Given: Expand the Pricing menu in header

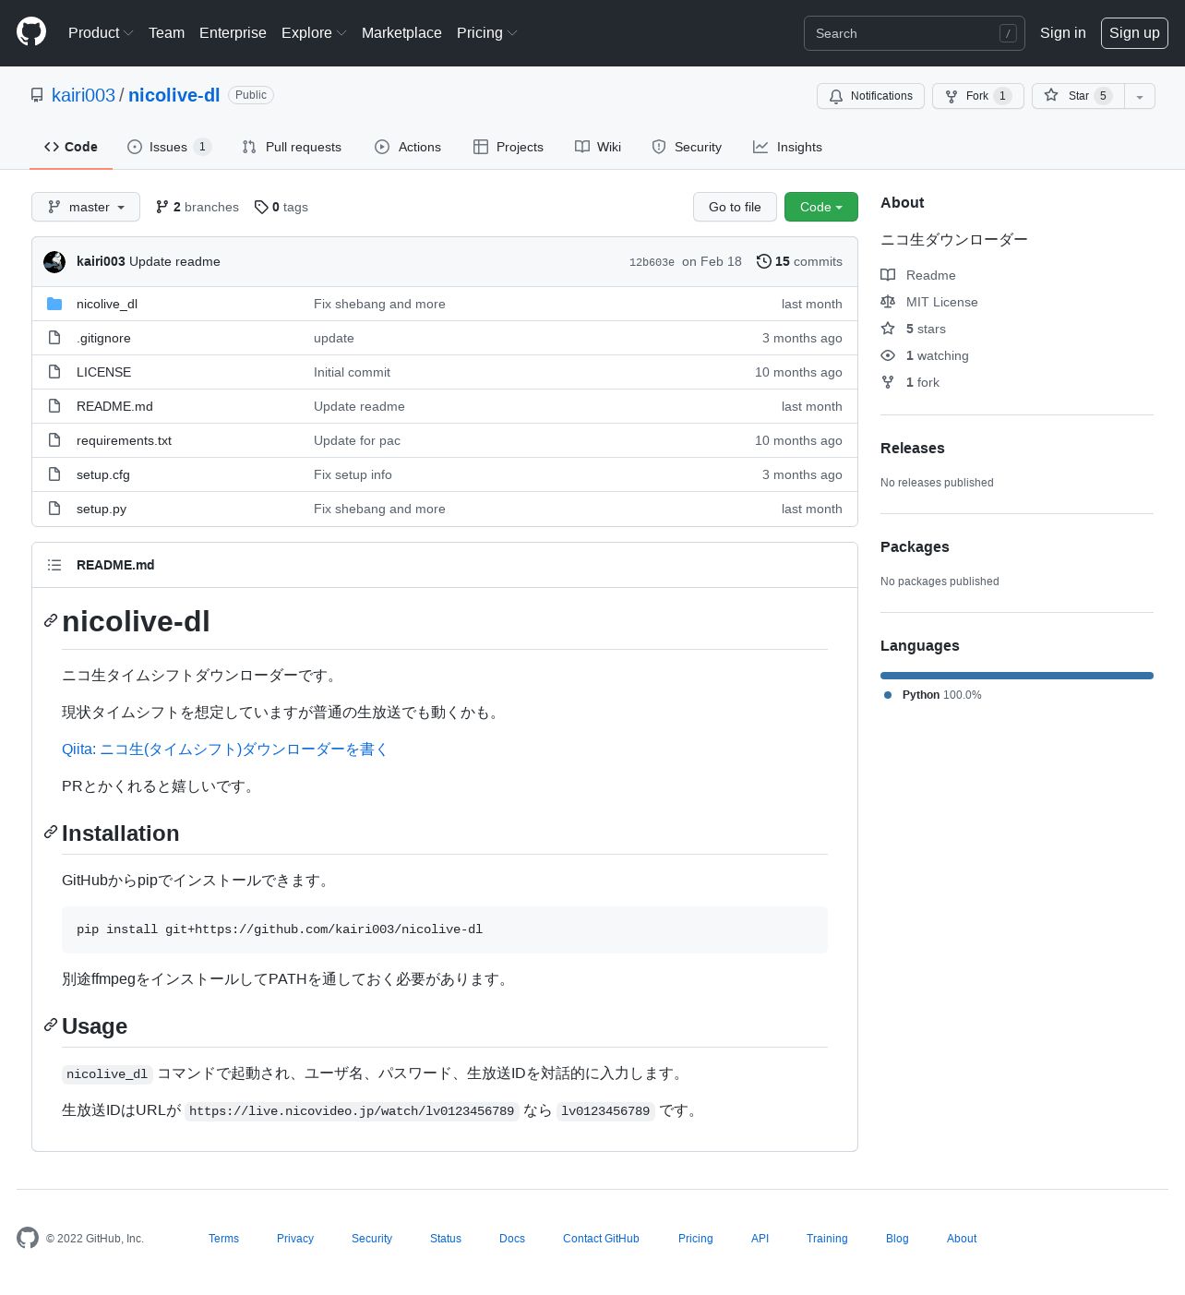Looking at the screenshot, I should [x=486, y=33].
